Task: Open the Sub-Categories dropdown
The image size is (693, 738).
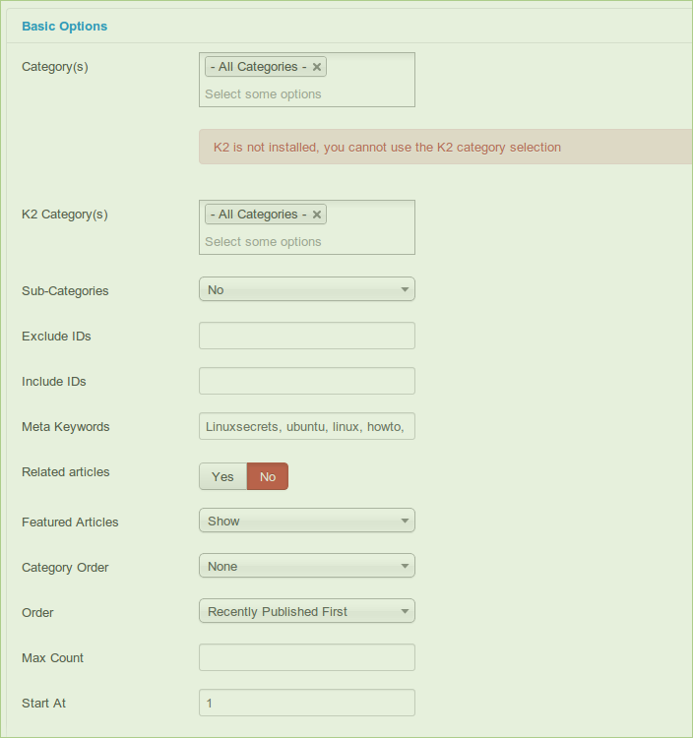Action: [x=306, y=289]
